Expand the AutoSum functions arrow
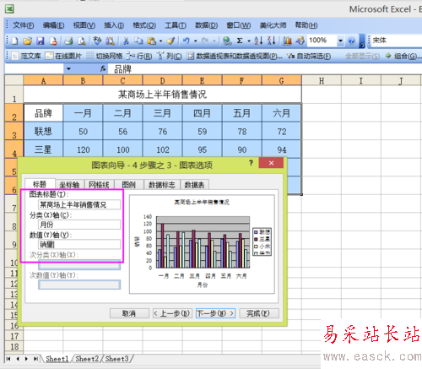 pos(249,41)
